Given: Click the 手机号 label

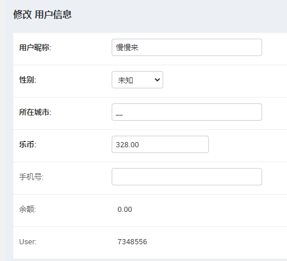Looking at the screenshot, I should (x=31, y=177).
